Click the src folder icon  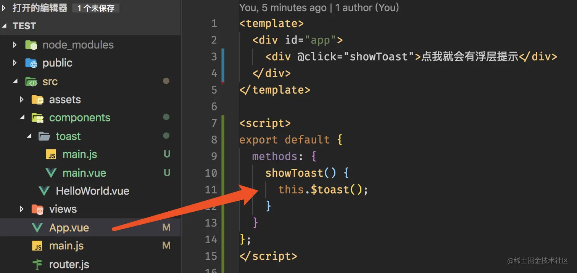tap(31, 81)
